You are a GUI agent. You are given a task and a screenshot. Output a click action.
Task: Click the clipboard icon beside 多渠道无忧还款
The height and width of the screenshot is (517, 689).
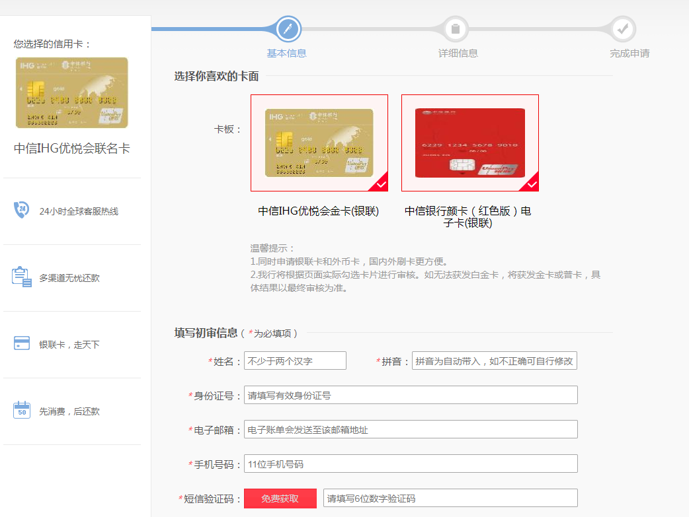point(22,277)
